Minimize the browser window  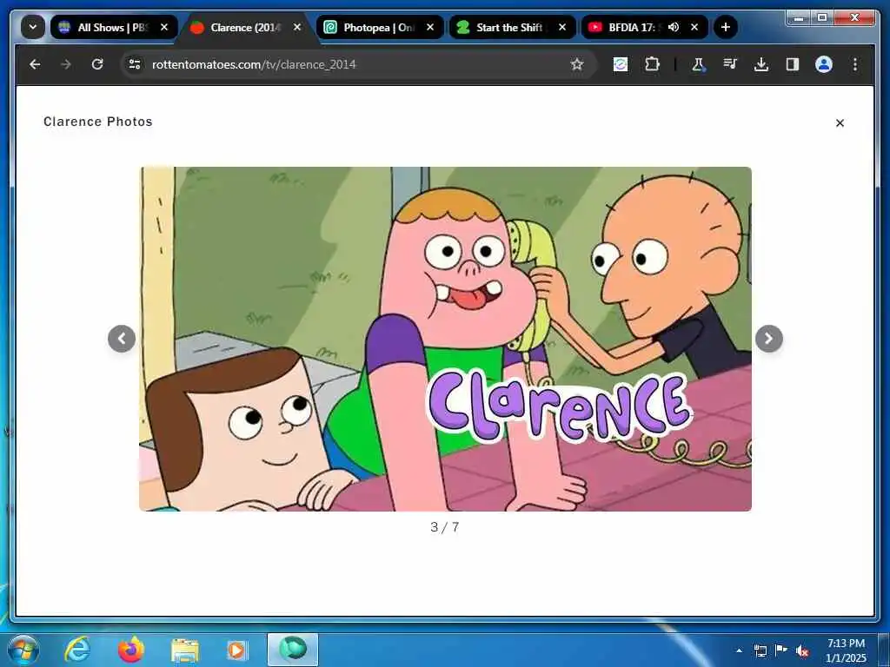tap(800, 18)
